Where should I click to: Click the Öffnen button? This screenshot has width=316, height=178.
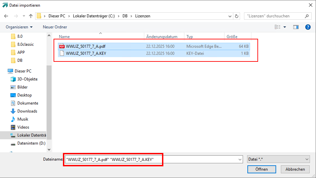click(261, 169)
